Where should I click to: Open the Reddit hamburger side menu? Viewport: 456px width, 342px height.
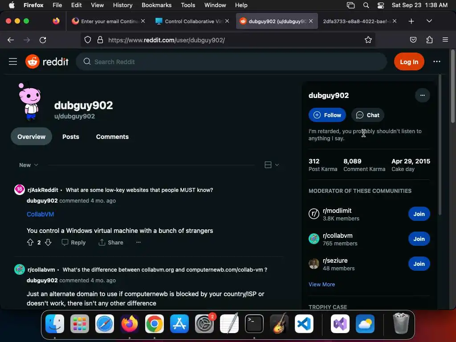tap(13, 61)
